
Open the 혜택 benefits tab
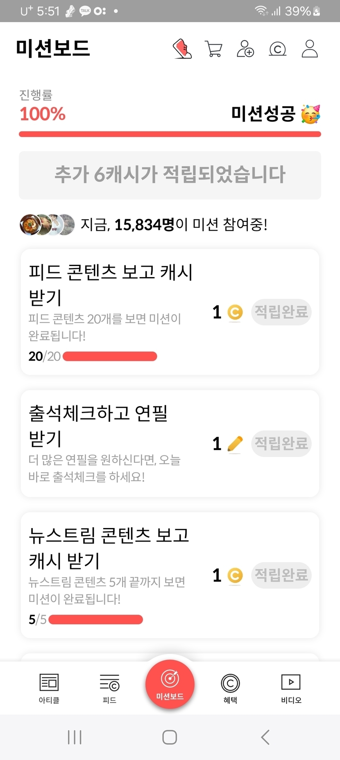[x=230, y=688]
